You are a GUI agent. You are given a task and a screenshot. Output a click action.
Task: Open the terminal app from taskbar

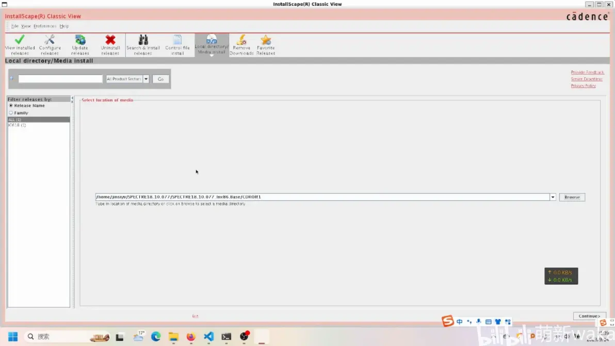(x=226, y=337)
